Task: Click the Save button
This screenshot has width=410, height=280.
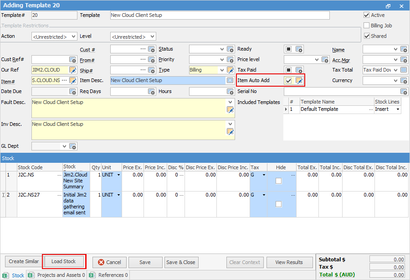Action: click(x=145, y=262)
